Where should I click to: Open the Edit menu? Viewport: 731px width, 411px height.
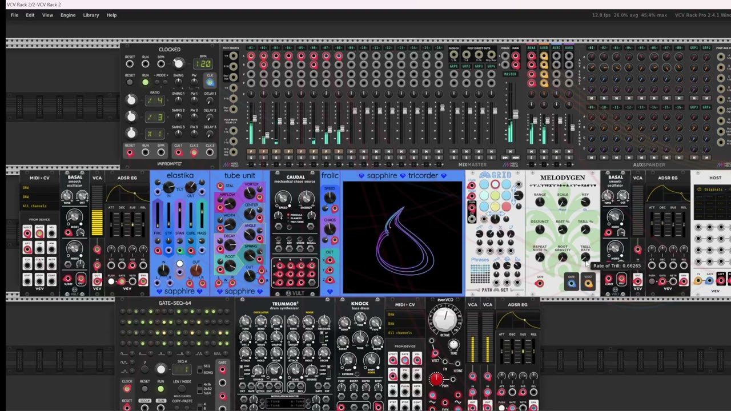pyautogui.click(x=30, y=15)
